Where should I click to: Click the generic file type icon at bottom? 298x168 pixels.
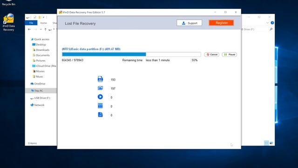click(100, 114)
